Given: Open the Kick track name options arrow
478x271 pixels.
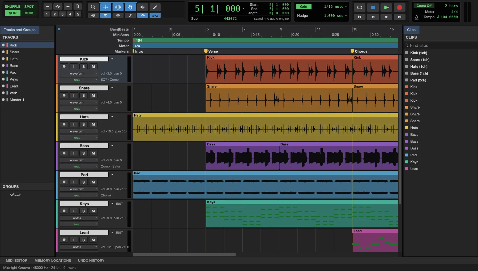Looking at the screenshot, I should point(112,59).
